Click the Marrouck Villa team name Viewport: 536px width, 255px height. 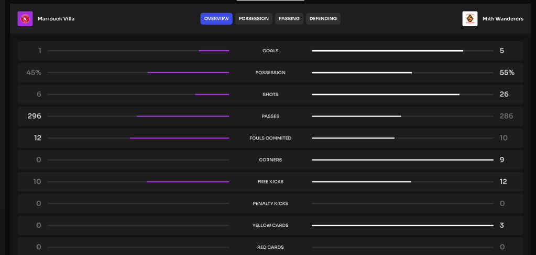[x=56, y=19]
